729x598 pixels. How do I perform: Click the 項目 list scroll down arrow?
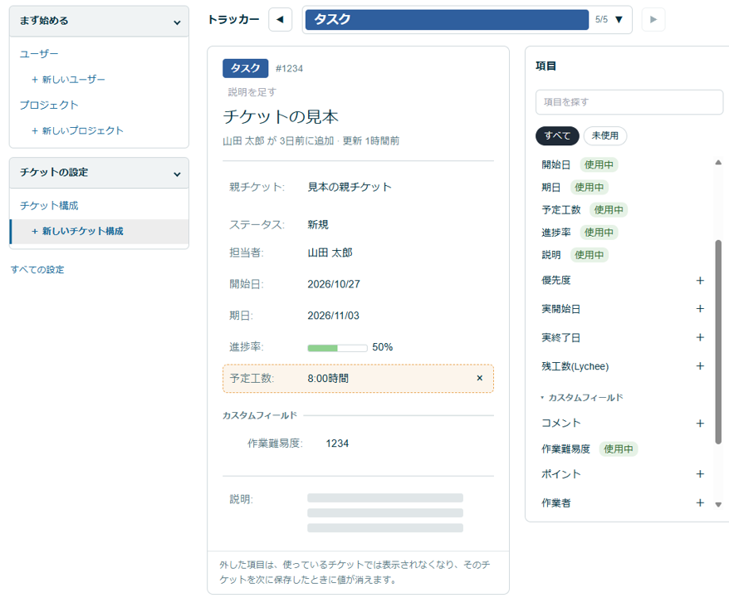(x=718, y=504)
